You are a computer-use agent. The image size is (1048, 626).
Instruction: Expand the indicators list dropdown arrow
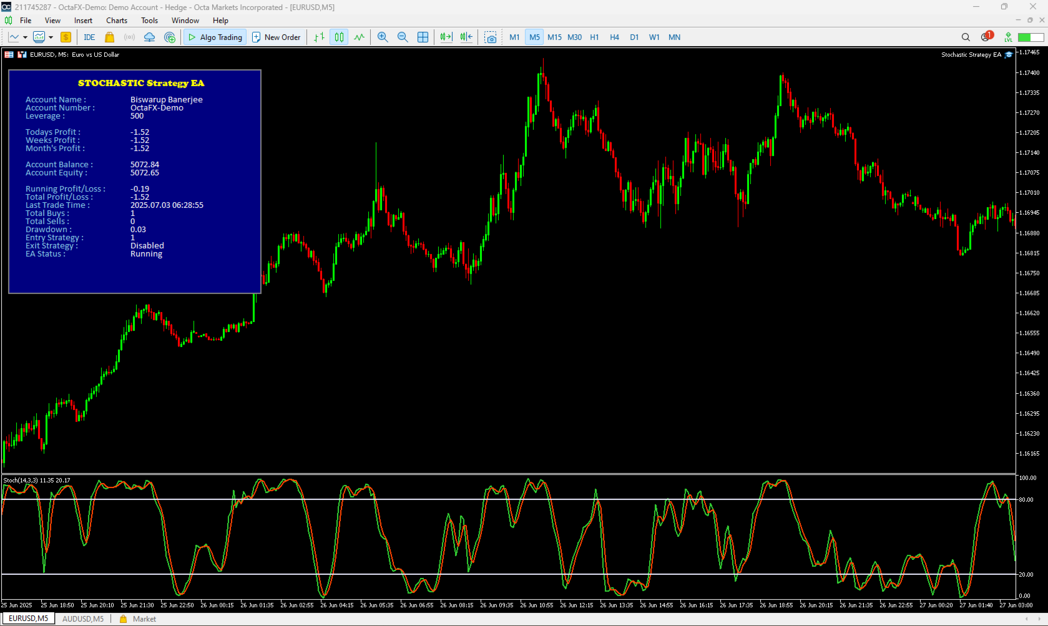[x=51, y=37]
